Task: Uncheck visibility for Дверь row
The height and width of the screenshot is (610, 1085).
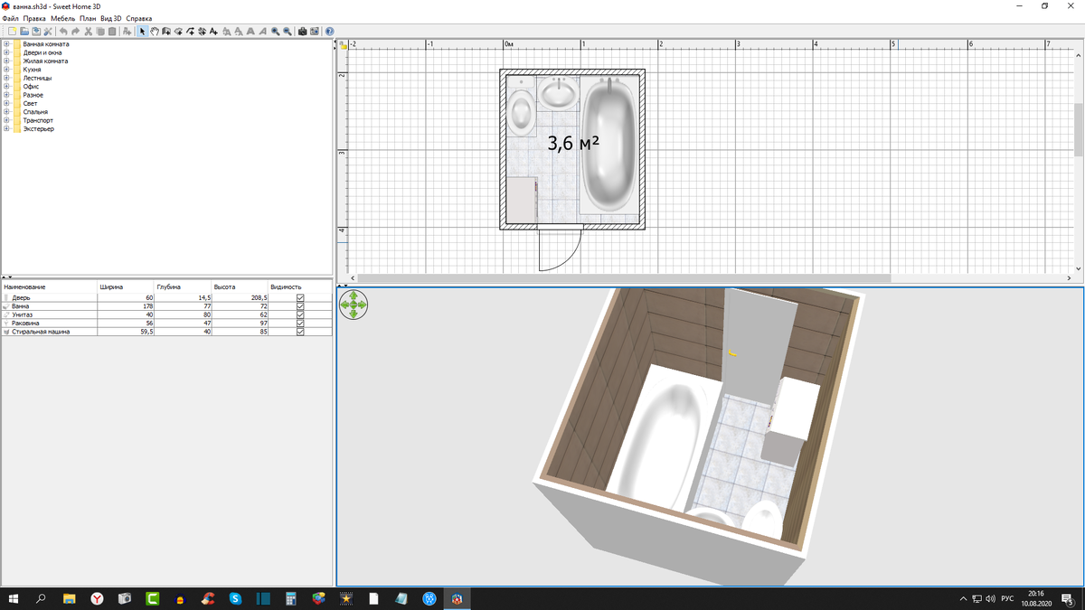Action: pos(300,297)
